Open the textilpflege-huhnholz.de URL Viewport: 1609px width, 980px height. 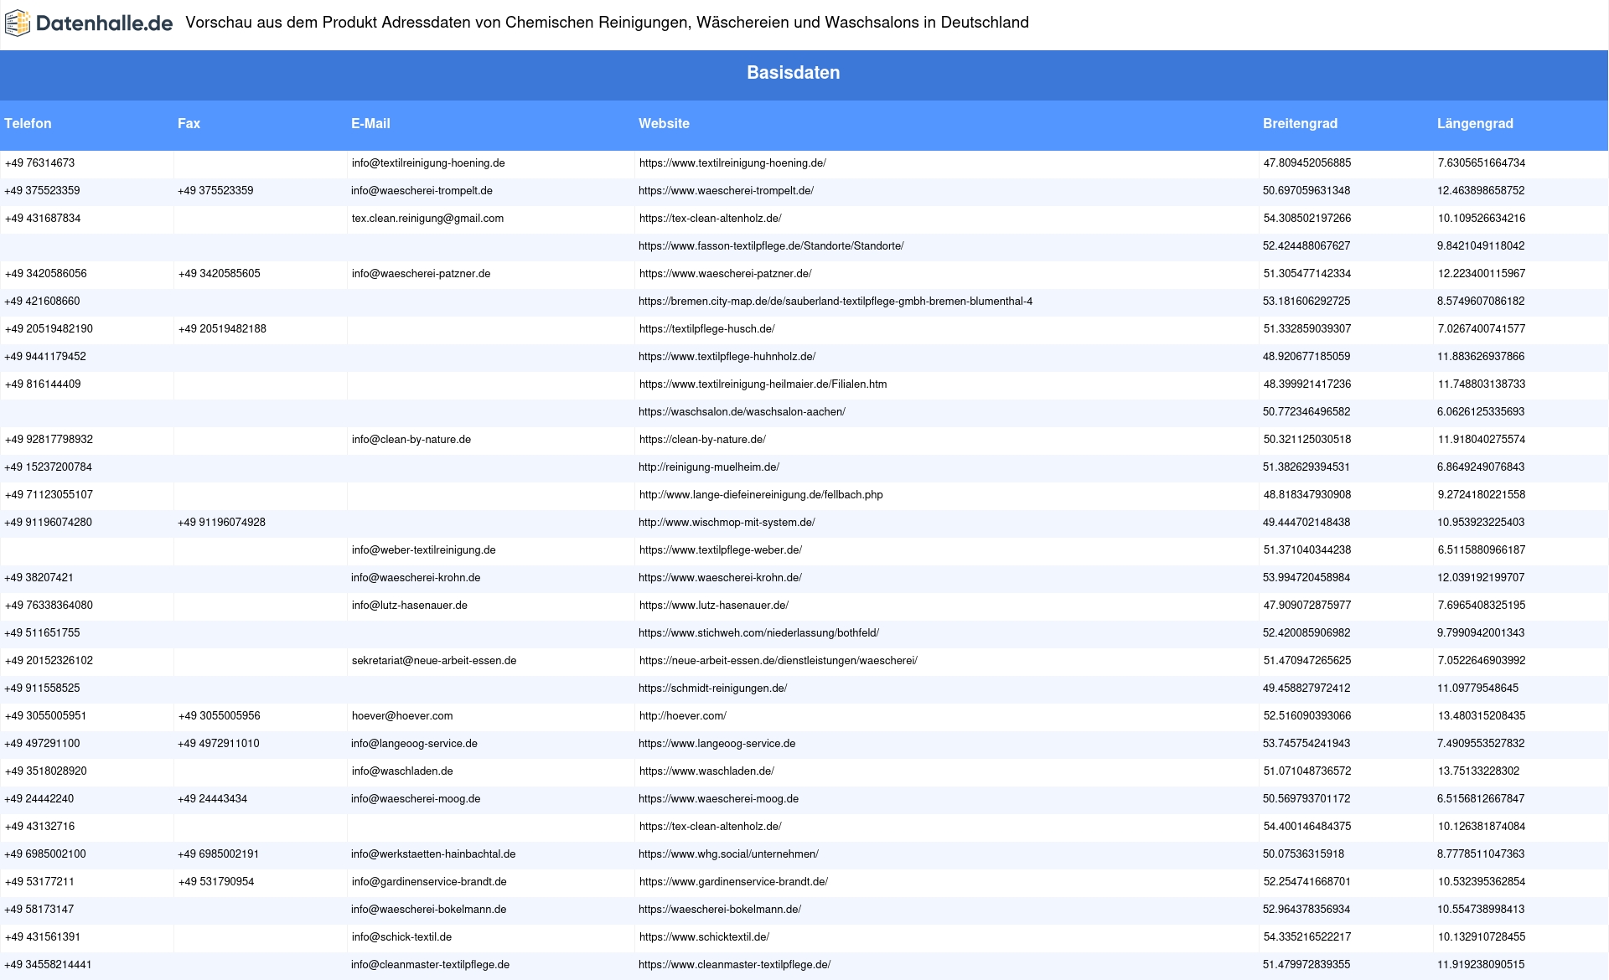727,357
